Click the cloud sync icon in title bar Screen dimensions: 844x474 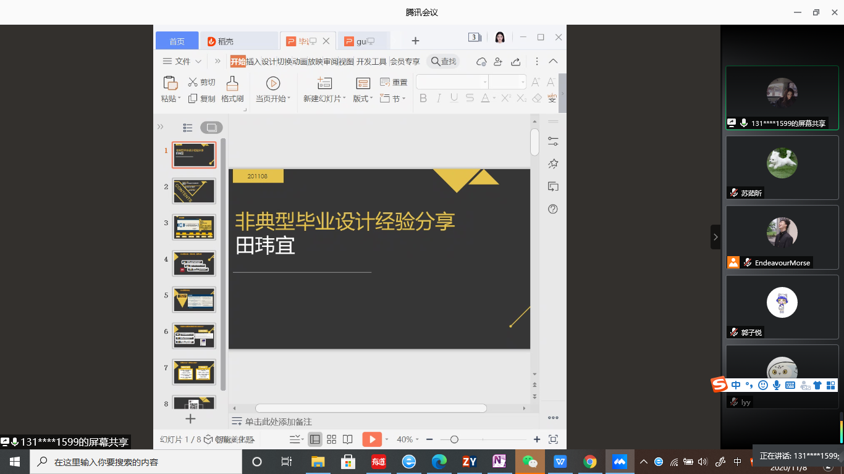(x=481, y=61)
